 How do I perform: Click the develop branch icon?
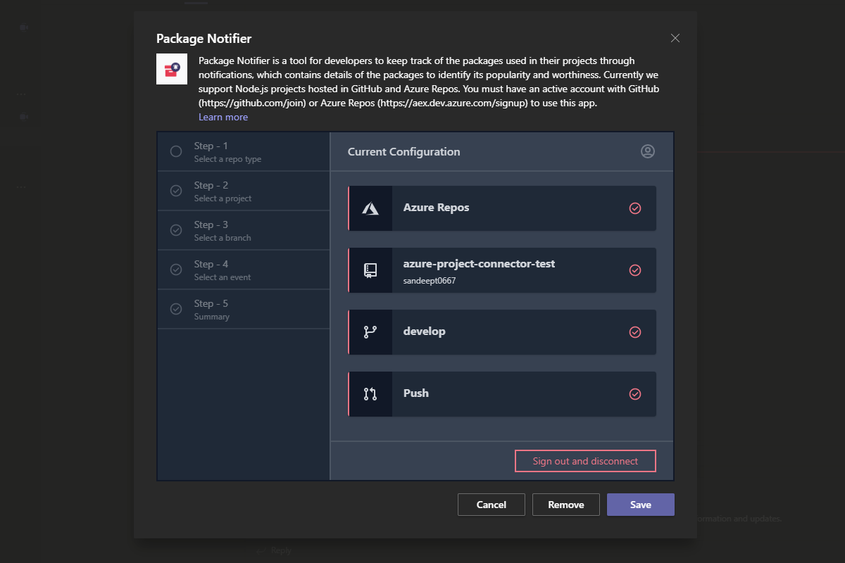(370, 332)
